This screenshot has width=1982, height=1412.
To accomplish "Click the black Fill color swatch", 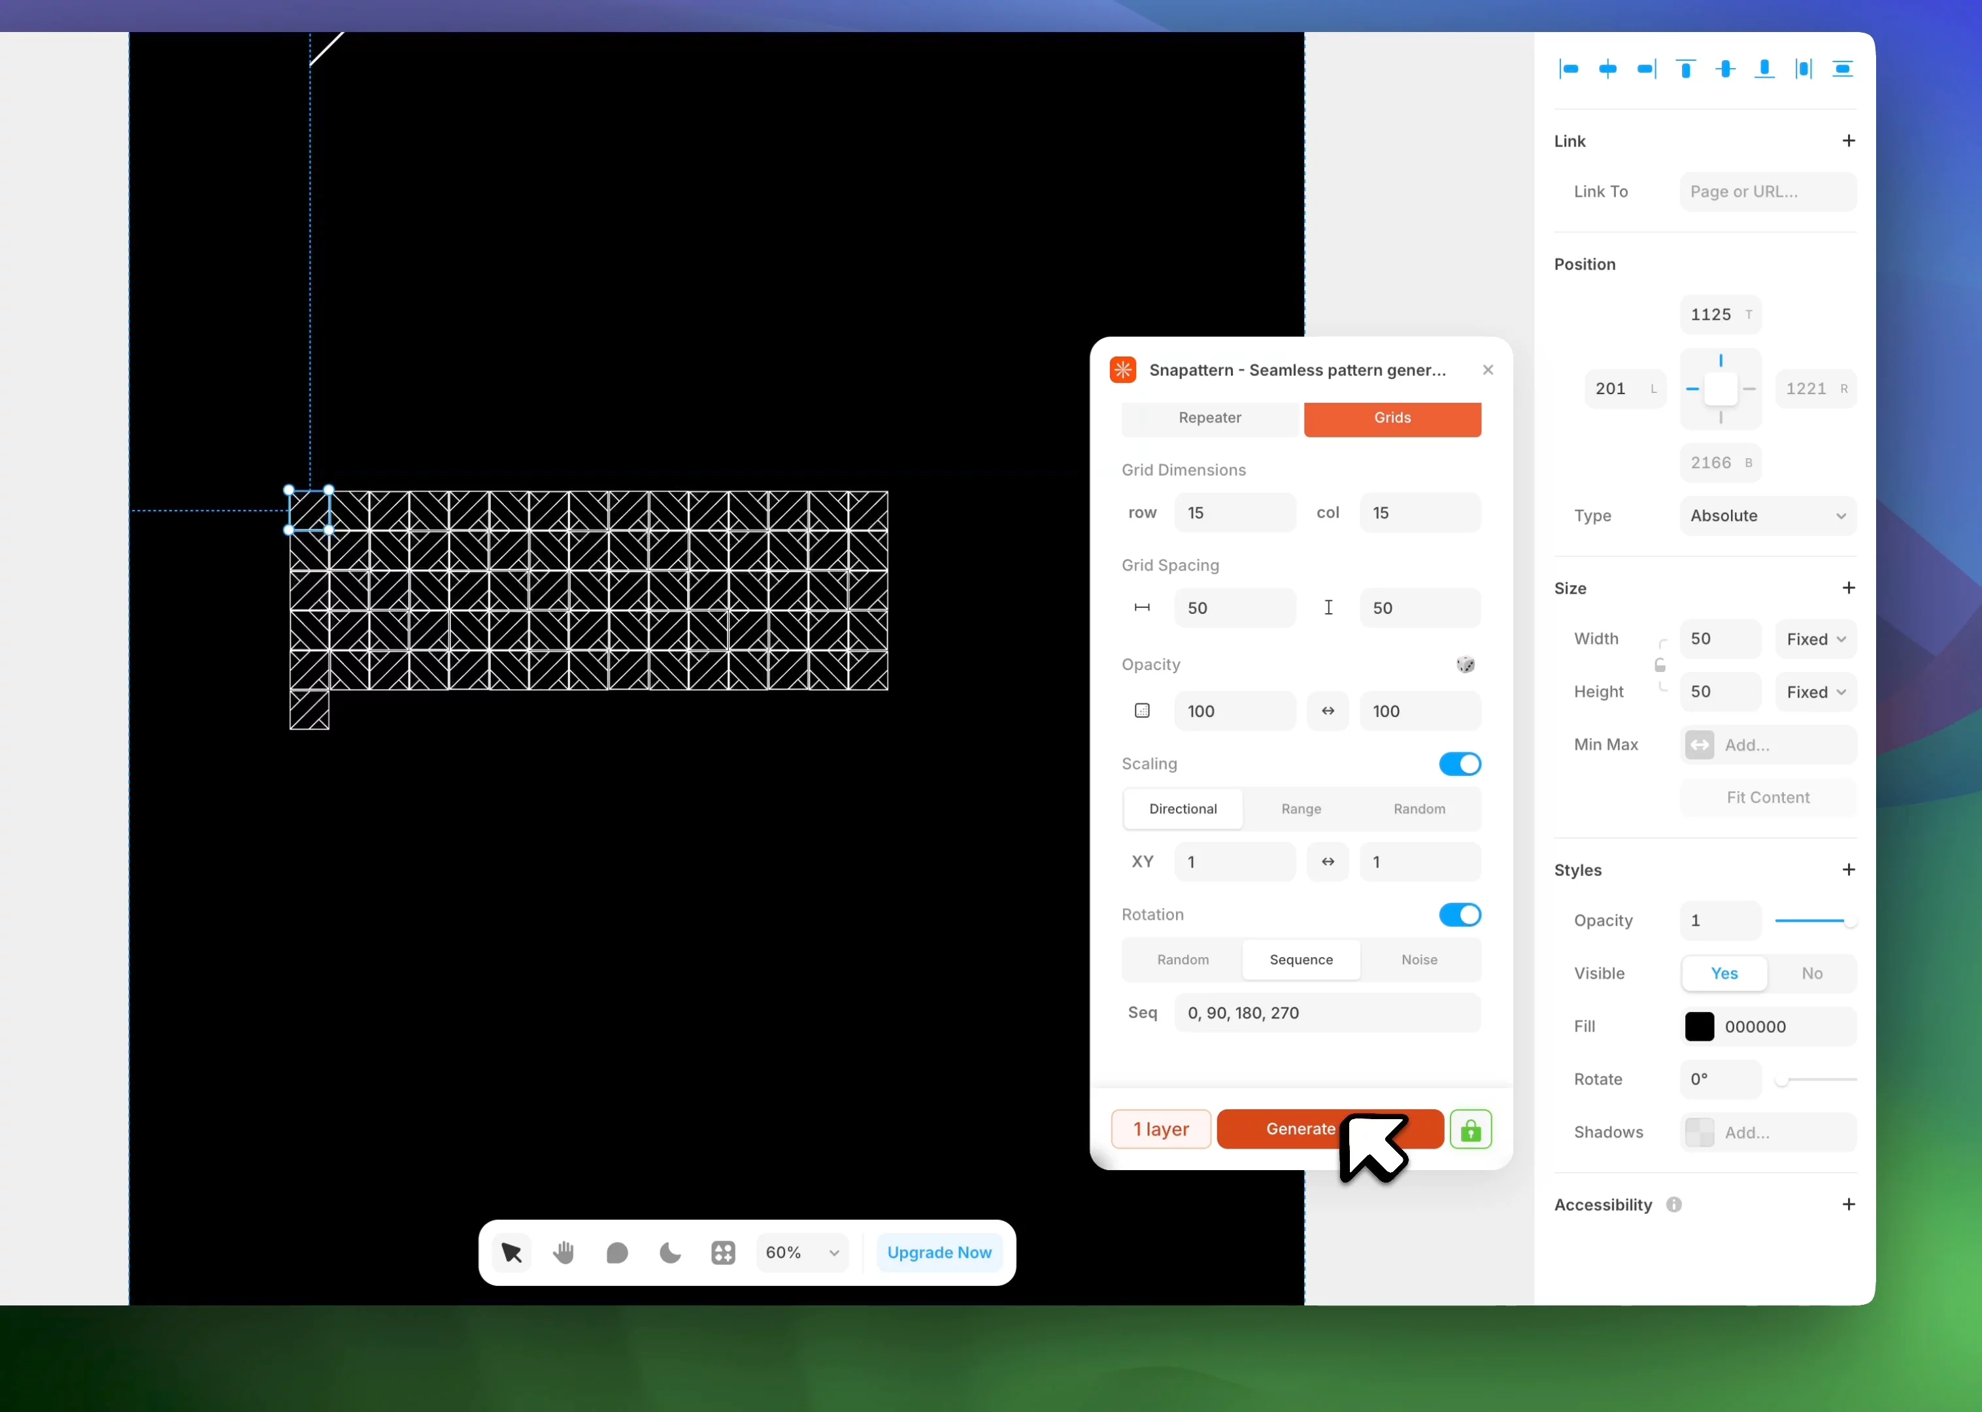I will pyautogui.click(x=1698, y=1026).
